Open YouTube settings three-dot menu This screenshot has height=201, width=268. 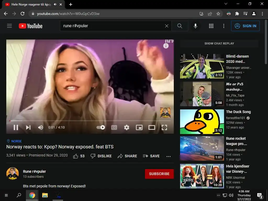coord(224,26)
